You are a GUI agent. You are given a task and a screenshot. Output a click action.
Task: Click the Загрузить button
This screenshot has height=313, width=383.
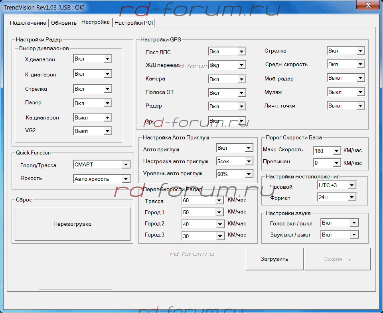click(274, 259)
